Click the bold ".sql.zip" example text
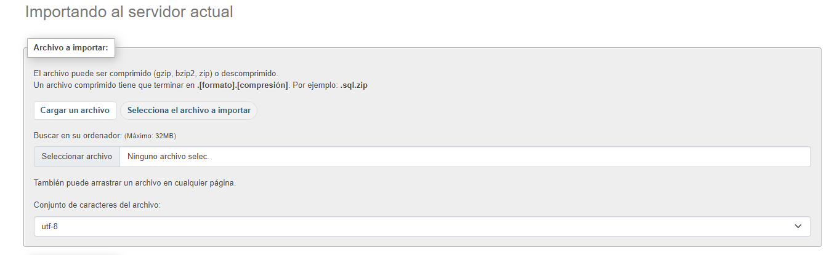 354,85
